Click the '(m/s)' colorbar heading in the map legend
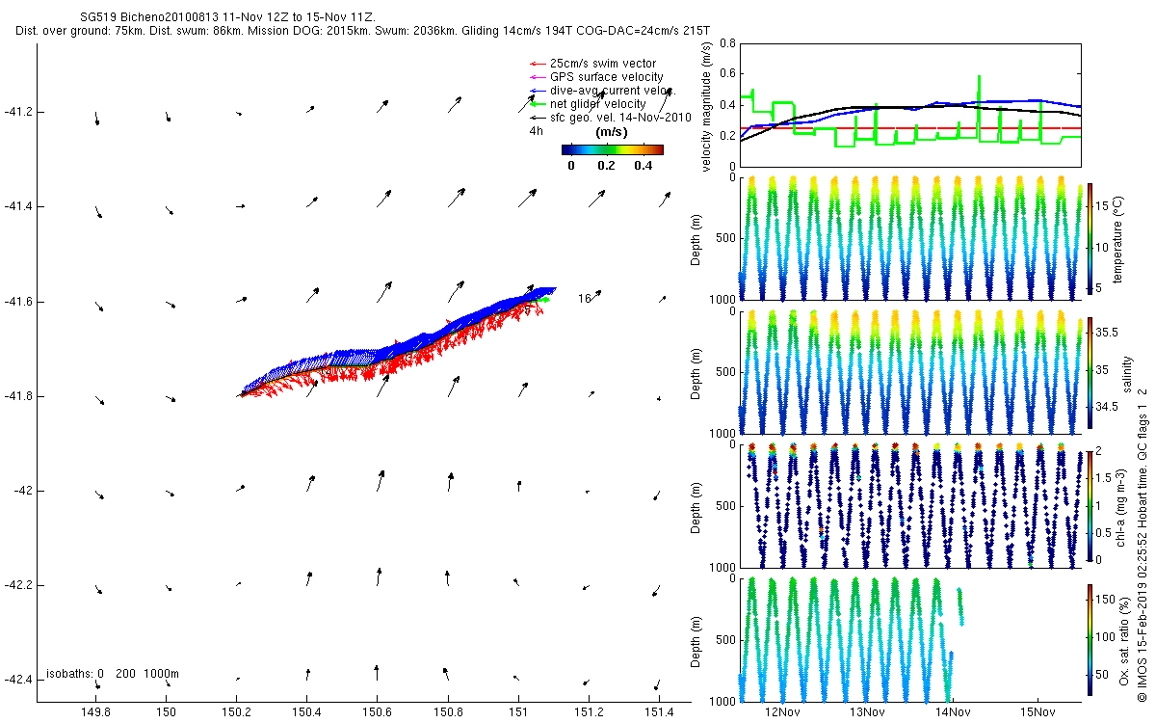Image resolution: width=1156 pixels, height=723 pixels. tap(613, 132)
